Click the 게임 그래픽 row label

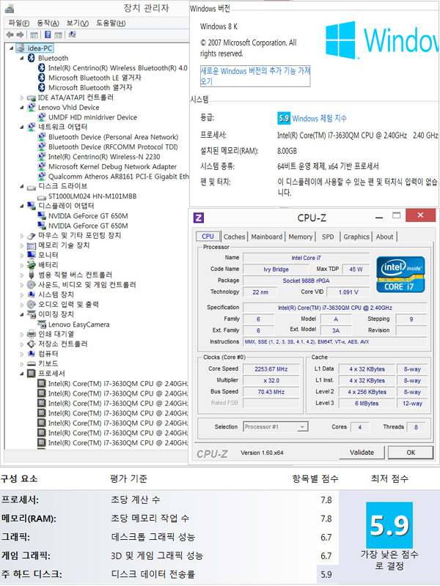[26, 556]
